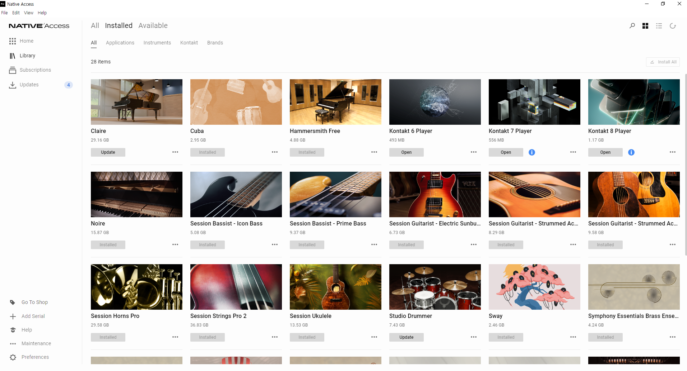Image resolution: width=687 pixels, height=371 pixels.
Task: Open Kontakt 6 Player
Action: pos(407,152)
